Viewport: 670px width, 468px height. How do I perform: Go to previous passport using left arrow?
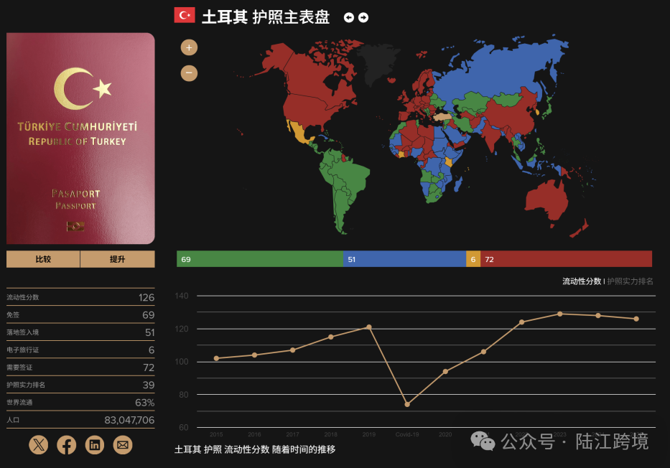tap(349, 17)
